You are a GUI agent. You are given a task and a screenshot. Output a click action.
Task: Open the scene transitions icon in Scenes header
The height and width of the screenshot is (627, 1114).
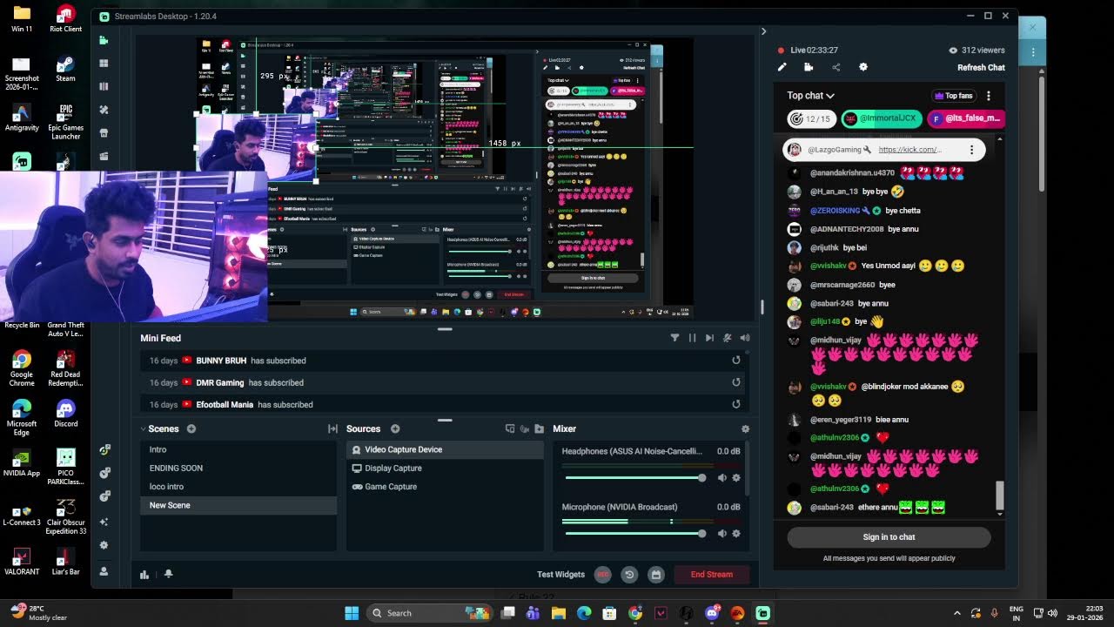pos(332,428)
